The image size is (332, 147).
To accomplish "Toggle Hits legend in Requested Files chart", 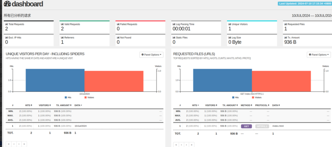I will (235, 97).
